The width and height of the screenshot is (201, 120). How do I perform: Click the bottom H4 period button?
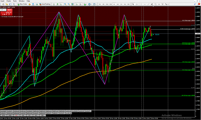tap(23, 115)
